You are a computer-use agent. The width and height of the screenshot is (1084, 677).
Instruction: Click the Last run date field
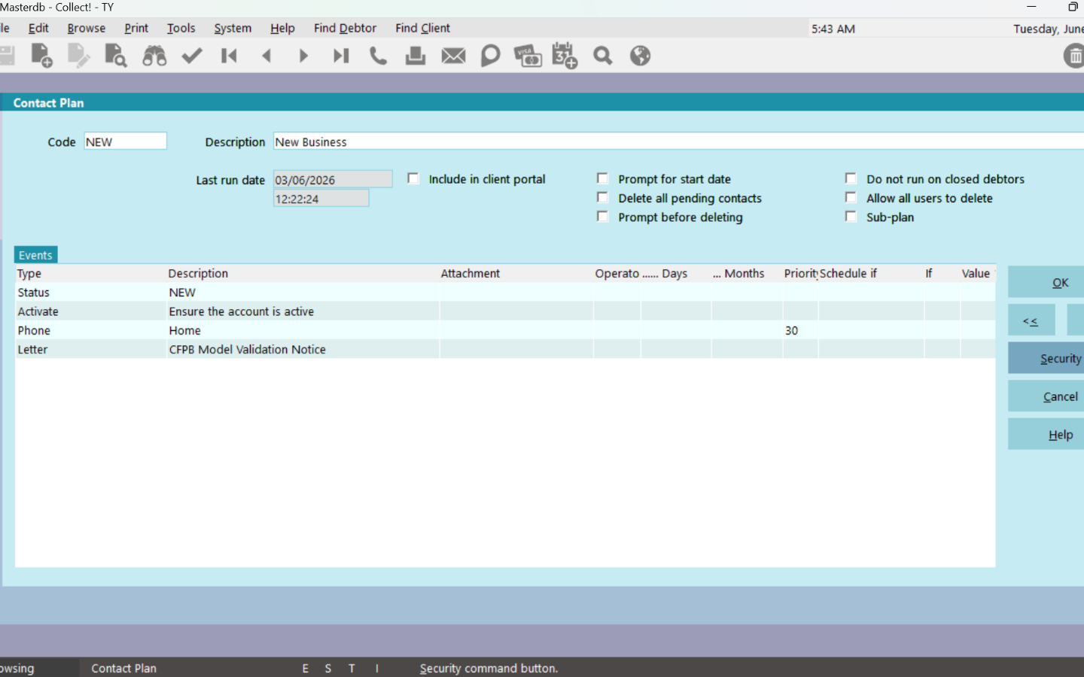point(333,180)
